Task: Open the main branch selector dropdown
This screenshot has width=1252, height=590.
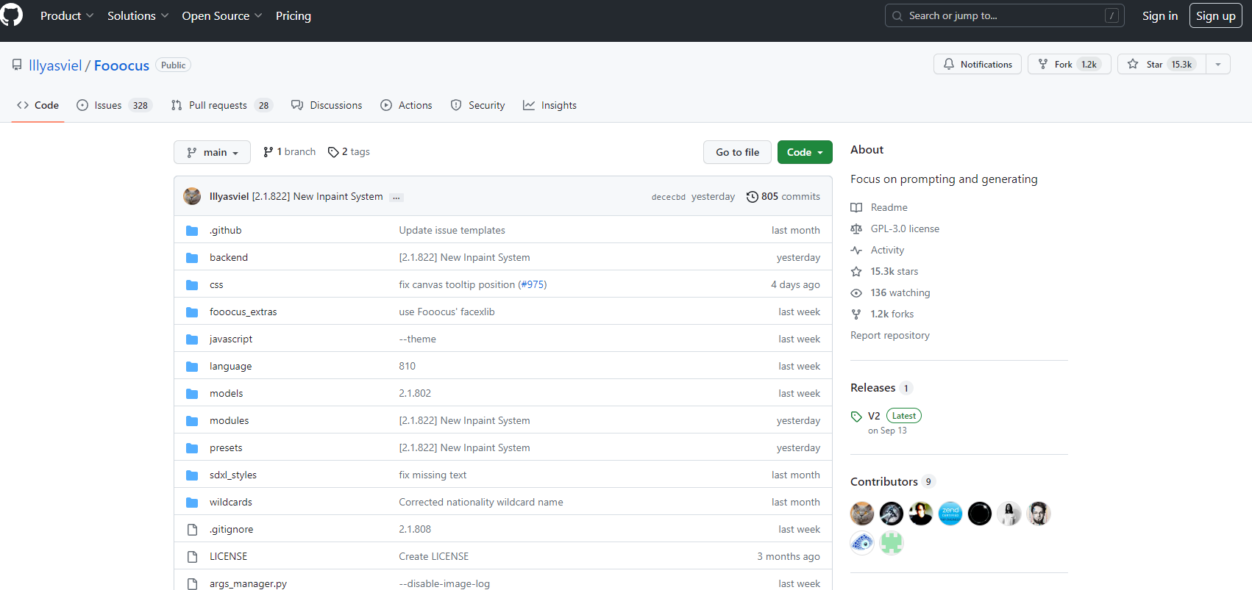Action: point(212,152)
